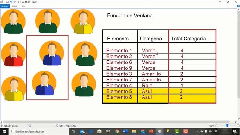Click the battery tray icon
The image size is (240, 135).
210,132
